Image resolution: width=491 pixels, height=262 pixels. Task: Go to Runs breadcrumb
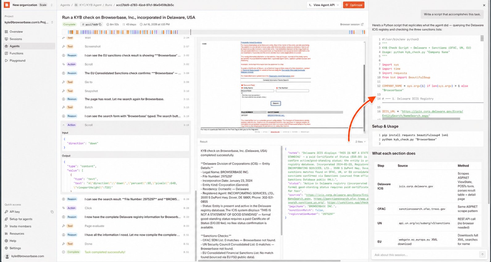click(109, 5)
